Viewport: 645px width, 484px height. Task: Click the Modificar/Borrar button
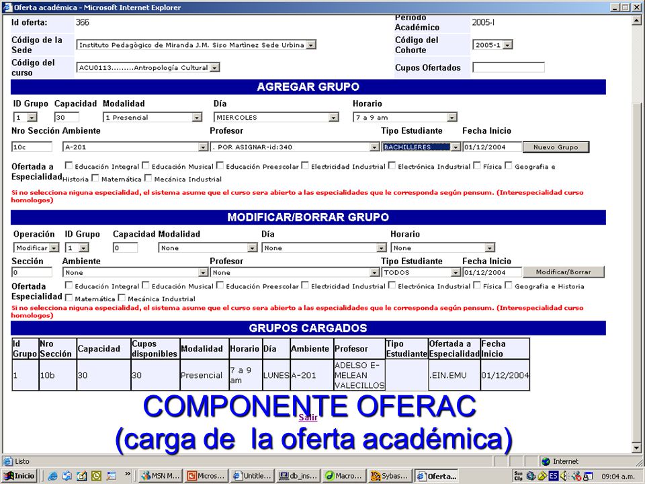563,272
